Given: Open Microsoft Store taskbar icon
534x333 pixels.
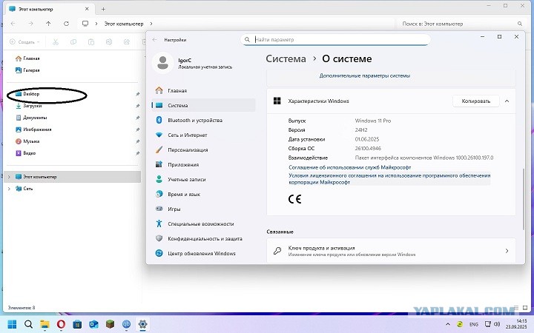Looking at the screenshot, I should pyautogui.click(x=77, y=324).
